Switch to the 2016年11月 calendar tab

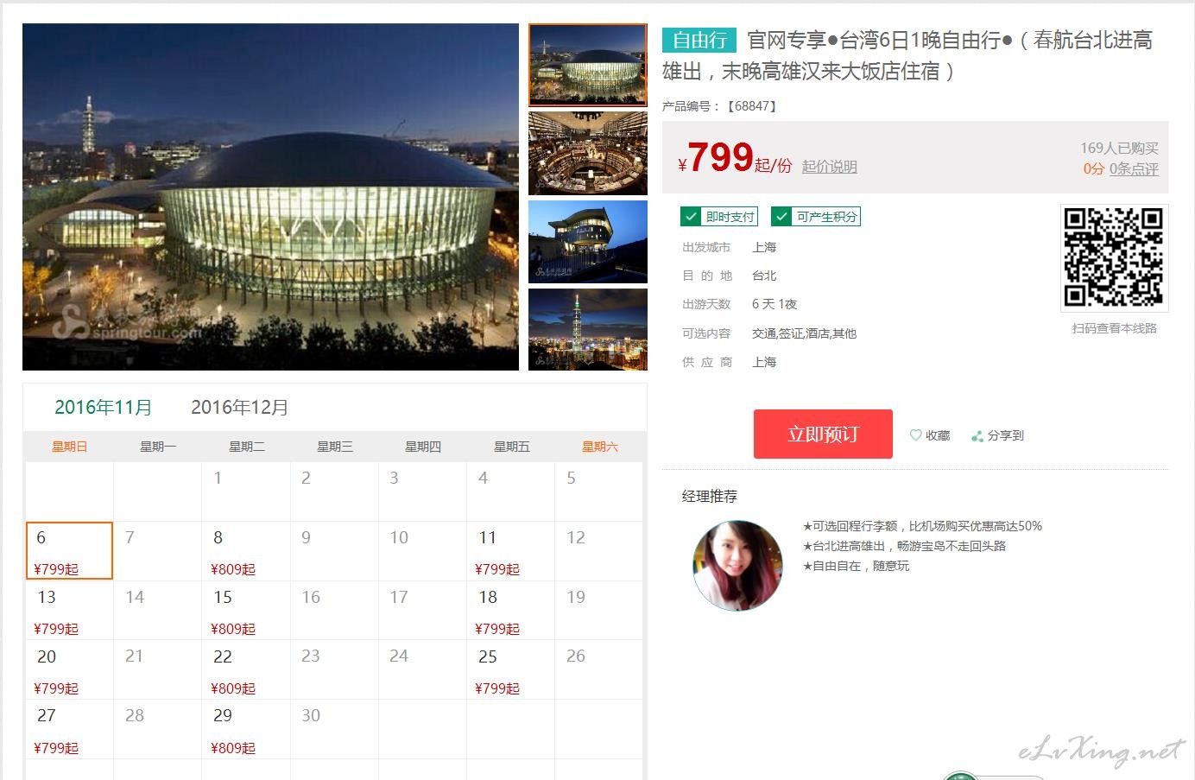(104, 407)
